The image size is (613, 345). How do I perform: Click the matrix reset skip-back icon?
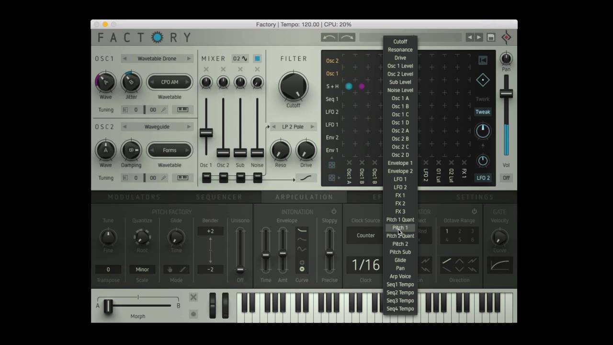coord(483,60)
